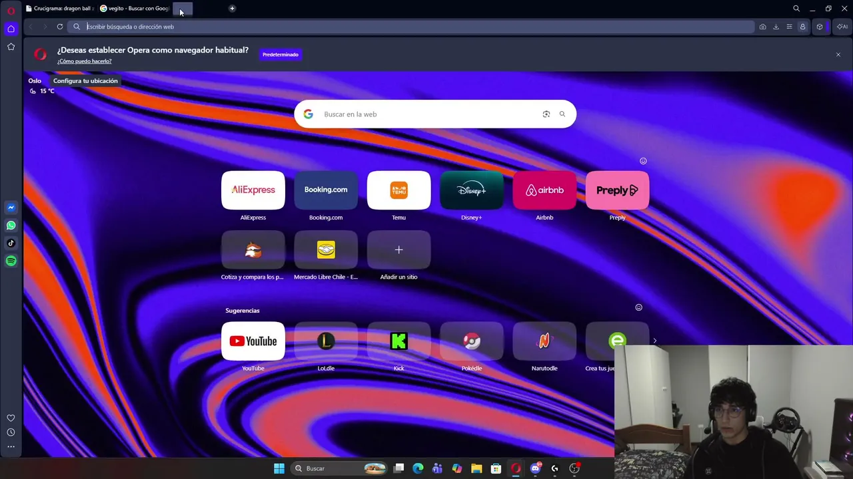This screenshot has width=853, height=479.
Task: Open the Opera main menu logo
Action: (11, 11)
